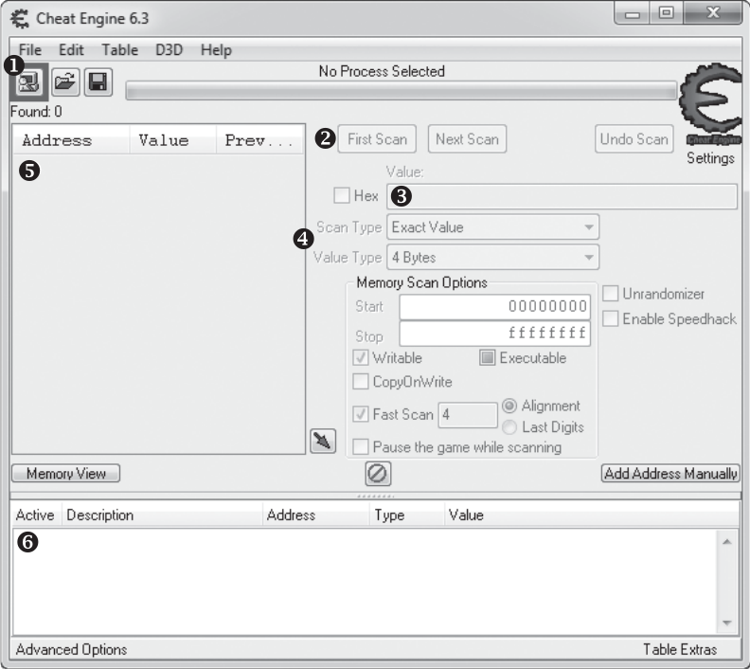750x669 pixels.
Task: Toggle the Writable checkbox
Action: (x=360, y=357)
